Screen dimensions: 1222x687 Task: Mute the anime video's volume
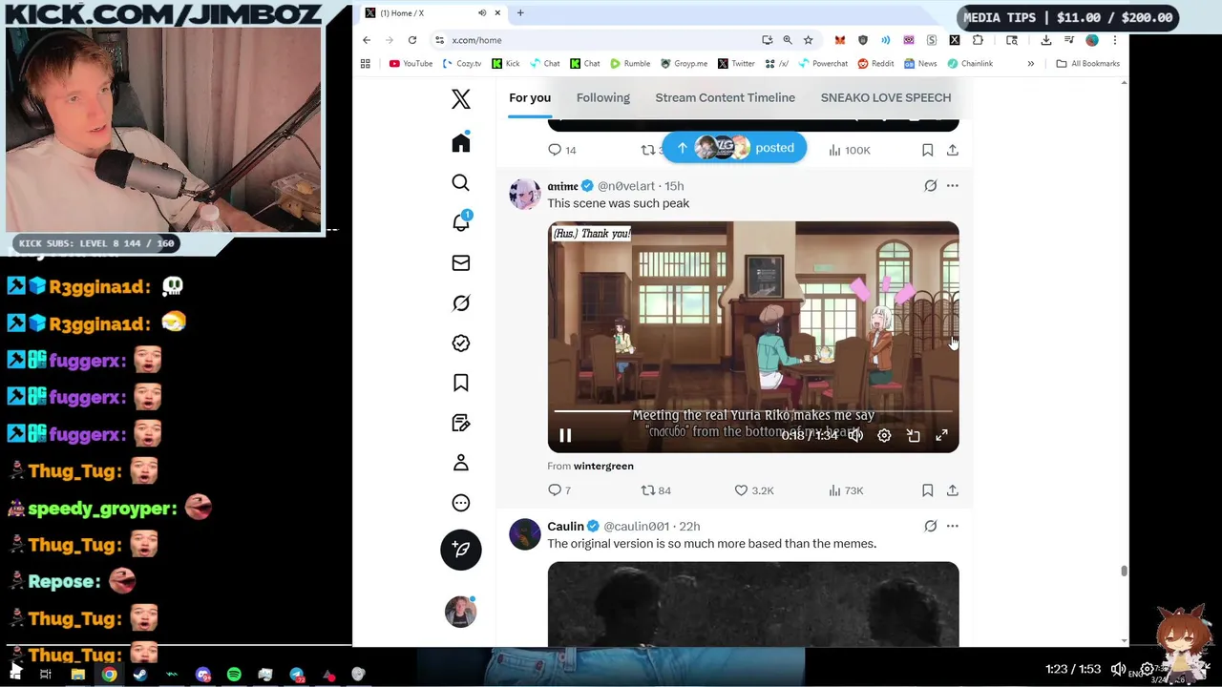(855, 436)
